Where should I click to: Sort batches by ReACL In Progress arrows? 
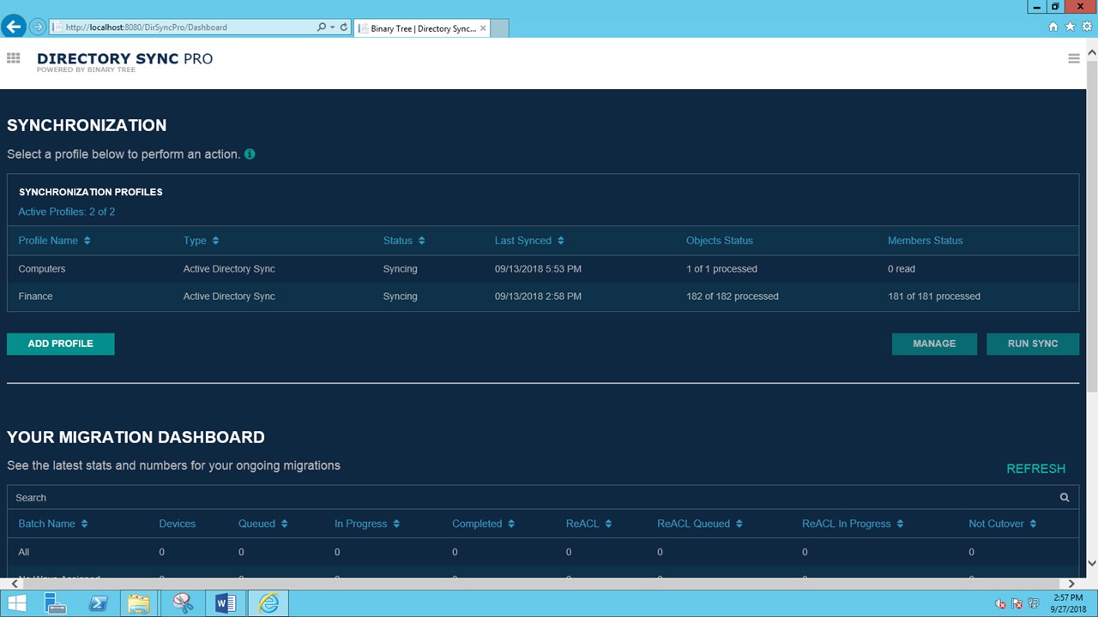[x=900, y=524]
